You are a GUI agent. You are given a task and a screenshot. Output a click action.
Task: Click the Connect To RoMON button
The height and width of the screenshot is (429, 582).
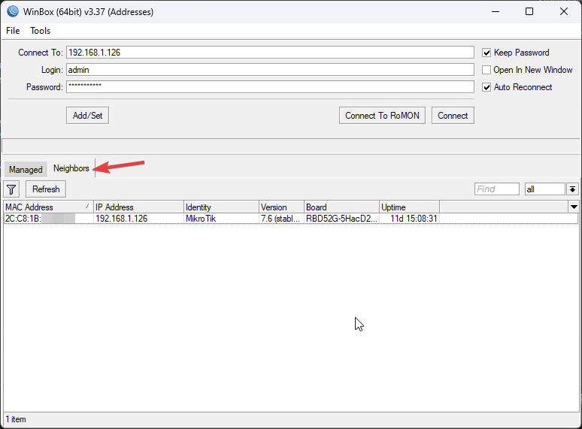point(382,115)
